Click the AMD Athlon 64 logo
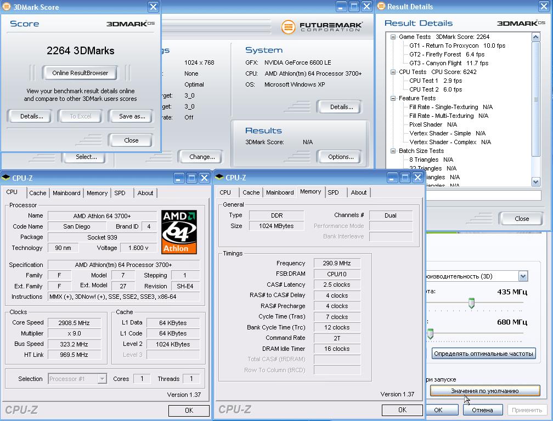 (x=179, y=232)
